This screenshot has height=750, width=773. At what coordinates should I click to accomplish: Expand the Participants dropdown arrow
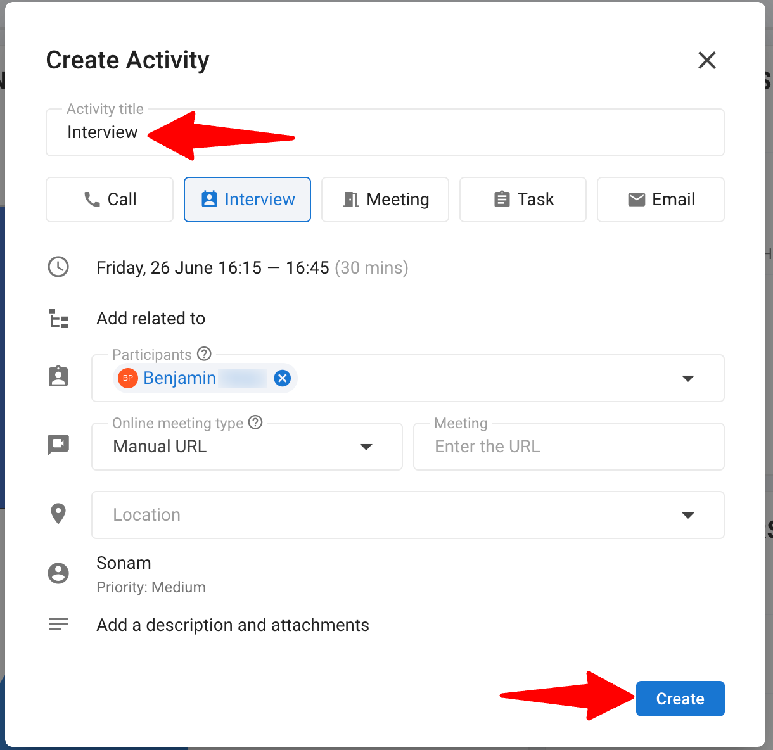688,378
